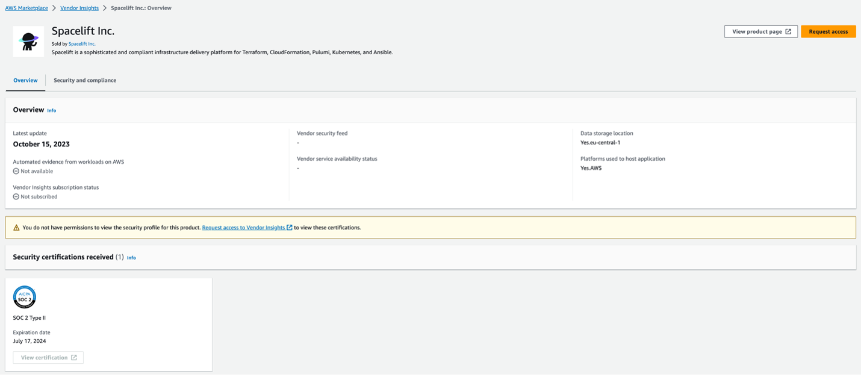Click Automated evidence from workloads on AWS label
The height and width of the screenshot is (377, 861).
(x=69, y=162)
